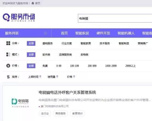The width and height of the screenshot is (152, 121).
Task: Open the 服务列表 hamburger menu icon
Action: 46,33
